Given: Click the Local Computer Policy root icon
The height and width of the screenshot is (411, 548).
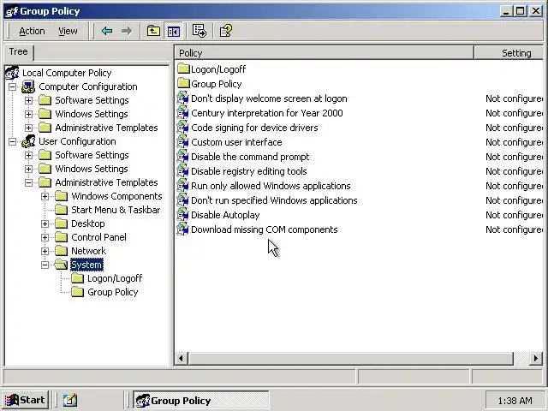Looking at the screenshot, I should point(12,73).
